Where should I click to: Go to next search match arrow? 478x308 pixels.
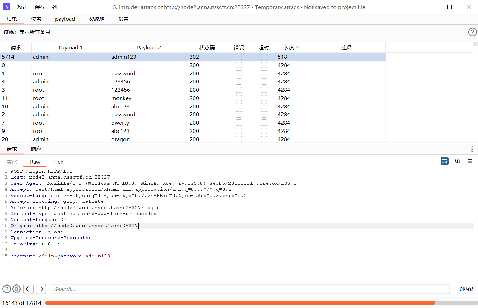click(x=41, y=289)
